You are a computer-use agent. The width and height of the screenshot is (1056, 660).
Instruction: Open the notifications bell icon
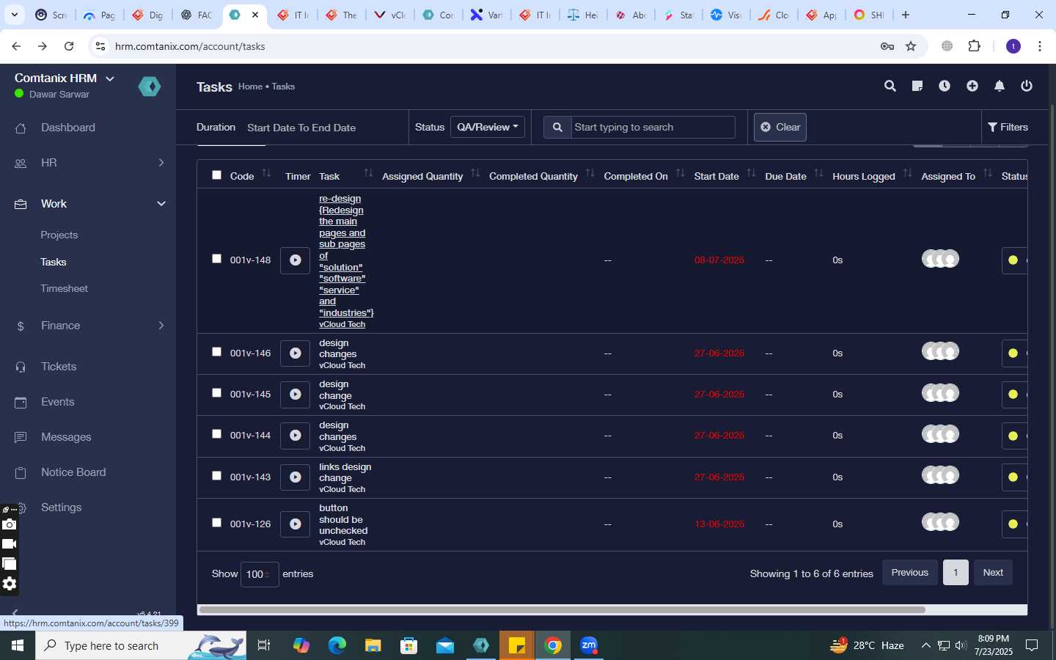pos(1000,86)
